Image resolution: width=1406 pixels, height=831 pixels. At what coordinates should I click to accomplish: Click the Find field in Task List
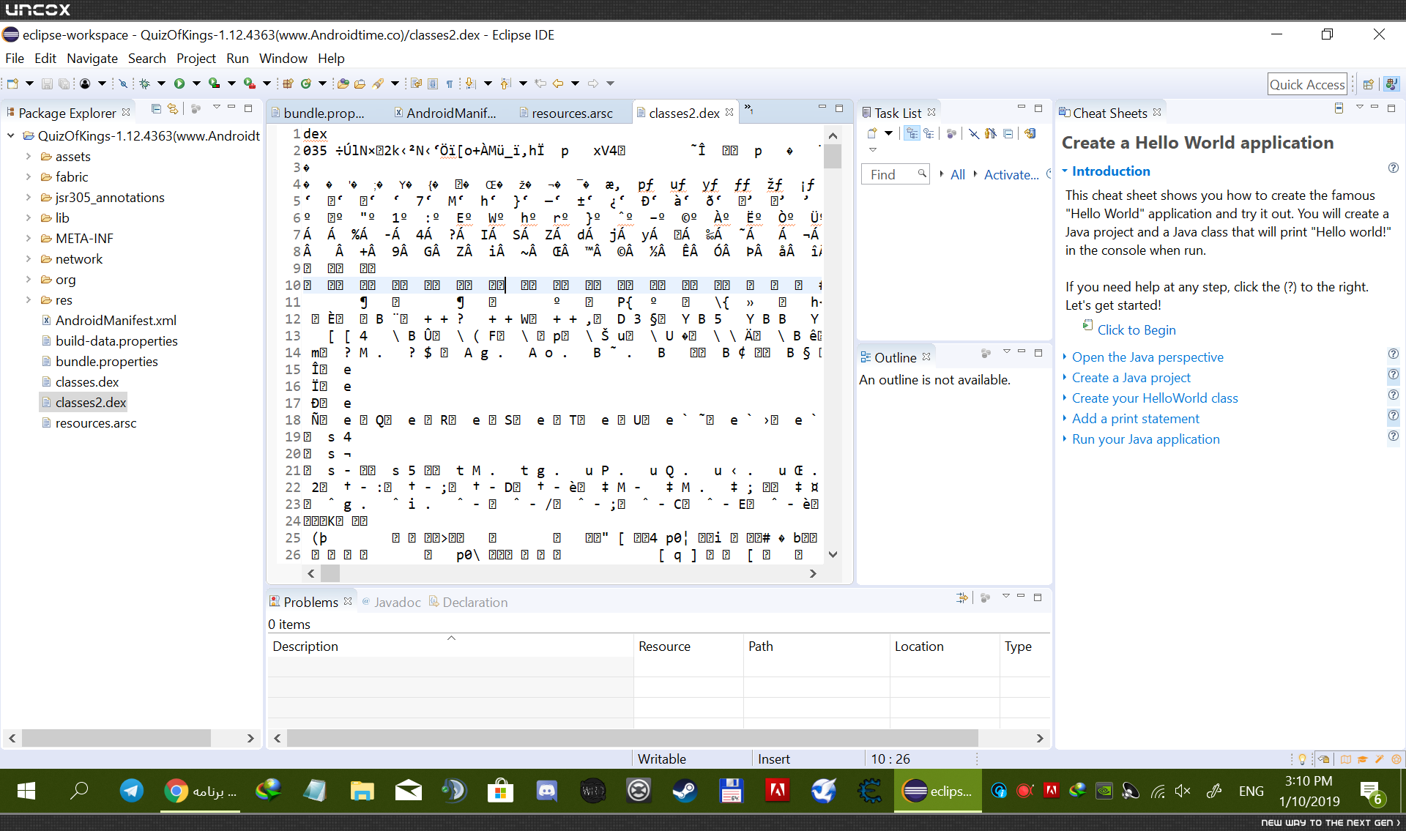[x=896, y=174]
